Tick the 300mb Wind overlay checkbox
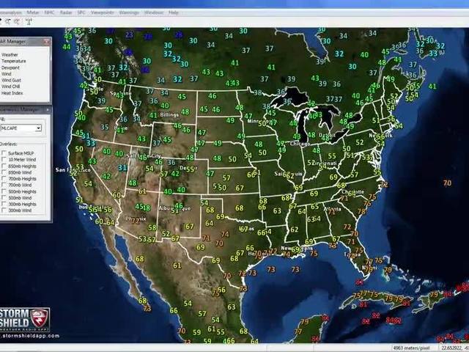Image resolution: width=469 pixels, height=352 pixels. click(4, 210)
